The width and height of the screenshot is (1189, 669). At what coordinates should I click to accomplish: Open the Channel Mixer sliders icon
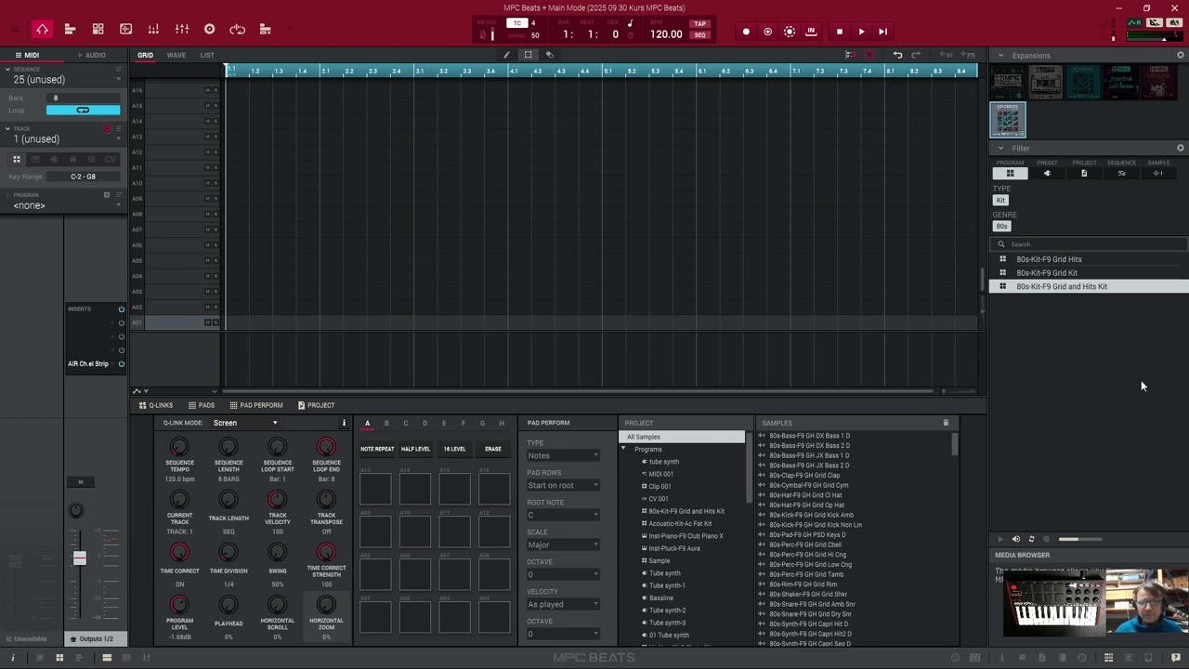pyautogui.click(x=181, y=30)
